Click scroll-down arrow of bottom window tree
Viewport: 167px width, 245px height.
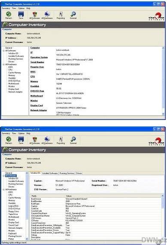pos(27,239)
